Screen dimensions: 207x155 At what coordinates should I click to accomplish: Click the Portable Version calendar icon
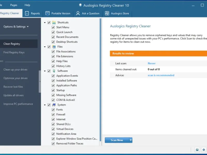pyautogui.click(x=47, y=13)
